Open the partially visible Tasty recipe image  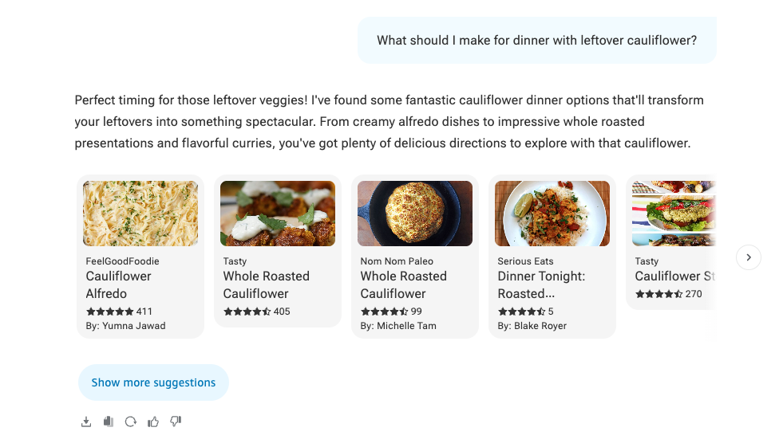(x=674, y=214)
